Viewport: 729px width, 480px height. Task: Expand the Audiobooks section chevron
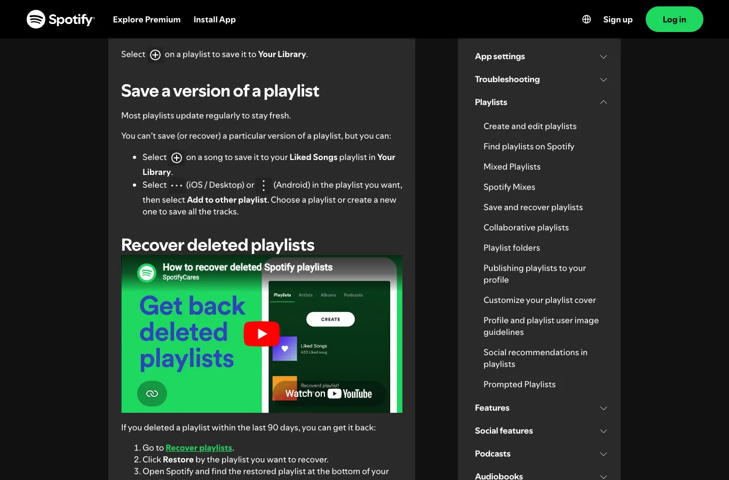pyautogui.click(x=604, y=476)
